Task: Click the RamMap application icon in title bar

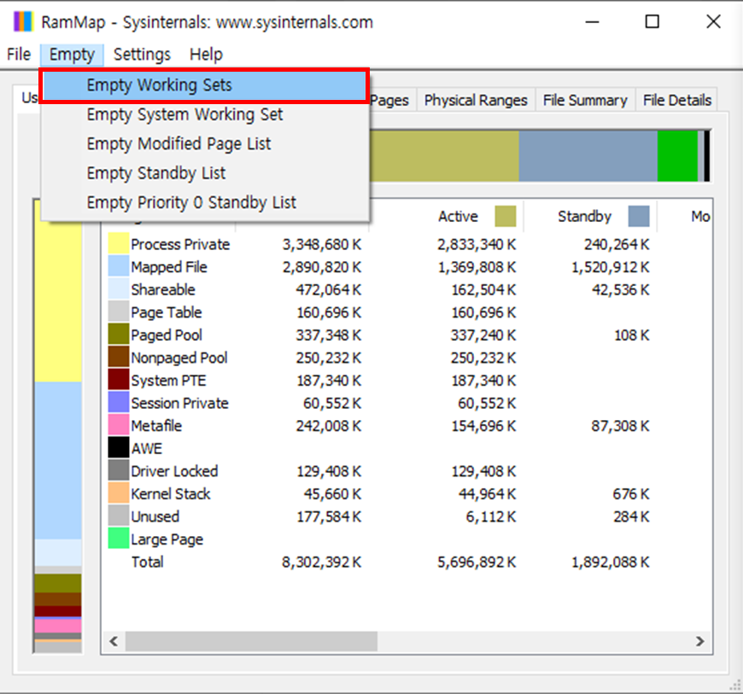Action: tap(23, 22)
